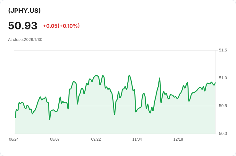Click the red +0.05(+0.10%) price change
The width and height of the screenshot is (236, 156).
pos(61,26)
